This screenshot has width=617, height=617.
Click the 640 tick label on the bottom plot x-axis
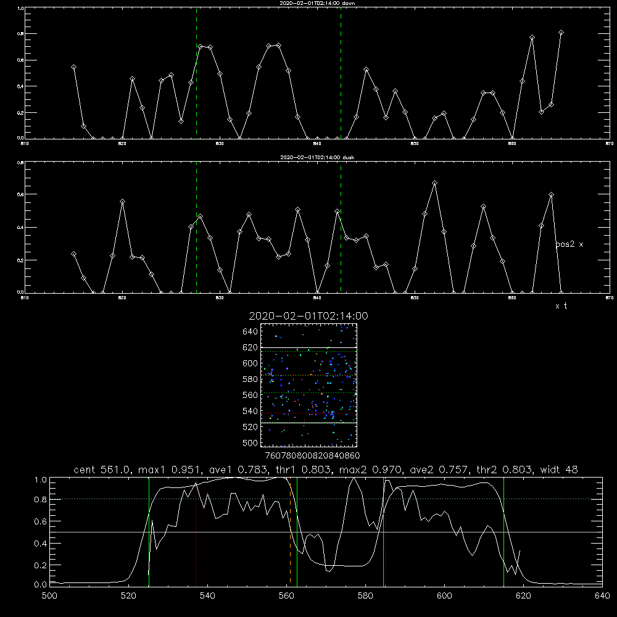pos(602,596)
